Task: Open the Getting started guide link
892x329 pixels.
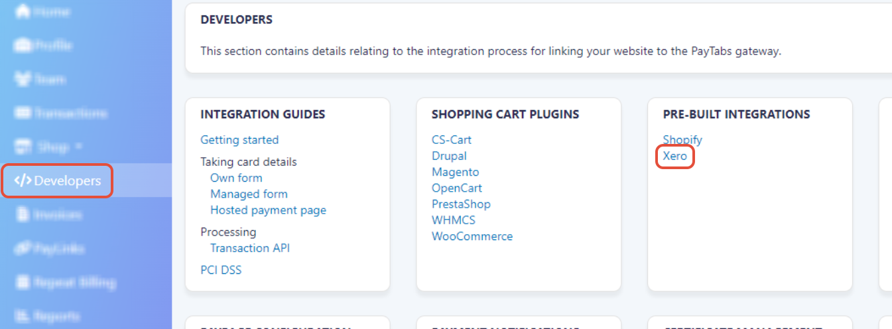Action: (239, 140)
